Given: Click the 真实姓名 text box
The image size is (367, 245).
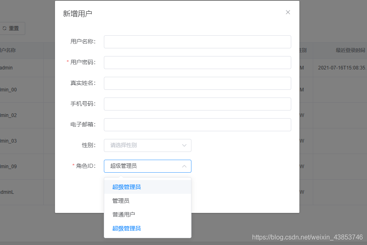Looking at the screenshot, I should tap(197, 83).
